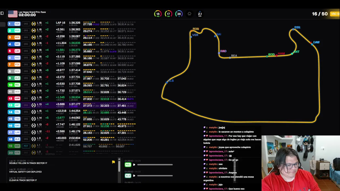This screenshot has width=340, height=191.
Task: Click the hard tyre icon in COL's row
Action: (33, 112)
